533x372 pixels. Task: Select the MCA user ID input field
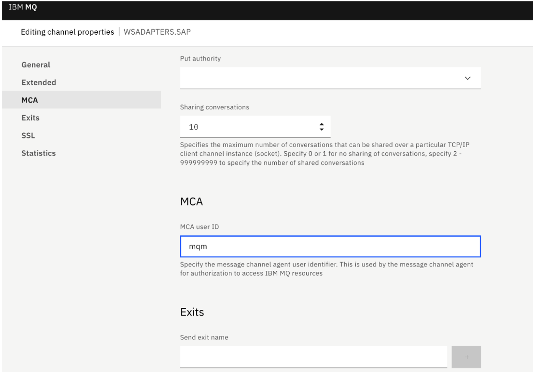(x=329, y=246)
